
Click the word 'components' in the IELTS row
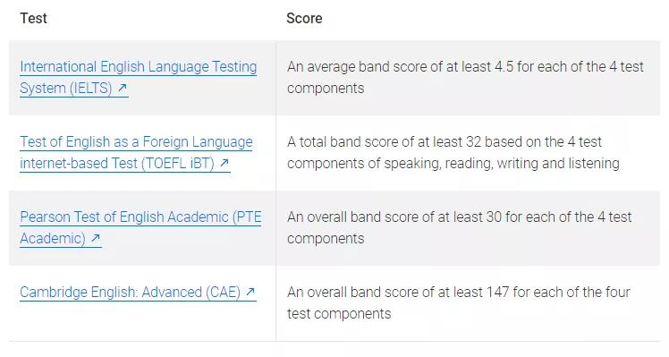point(326,89)
